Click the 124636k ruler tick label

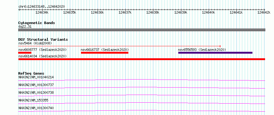click(x=97, y=12)
